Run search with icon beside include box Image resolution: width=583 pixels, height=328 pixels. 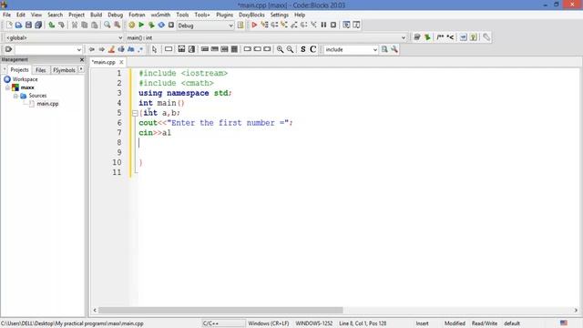pyautogui.click(x=384, y=49)
